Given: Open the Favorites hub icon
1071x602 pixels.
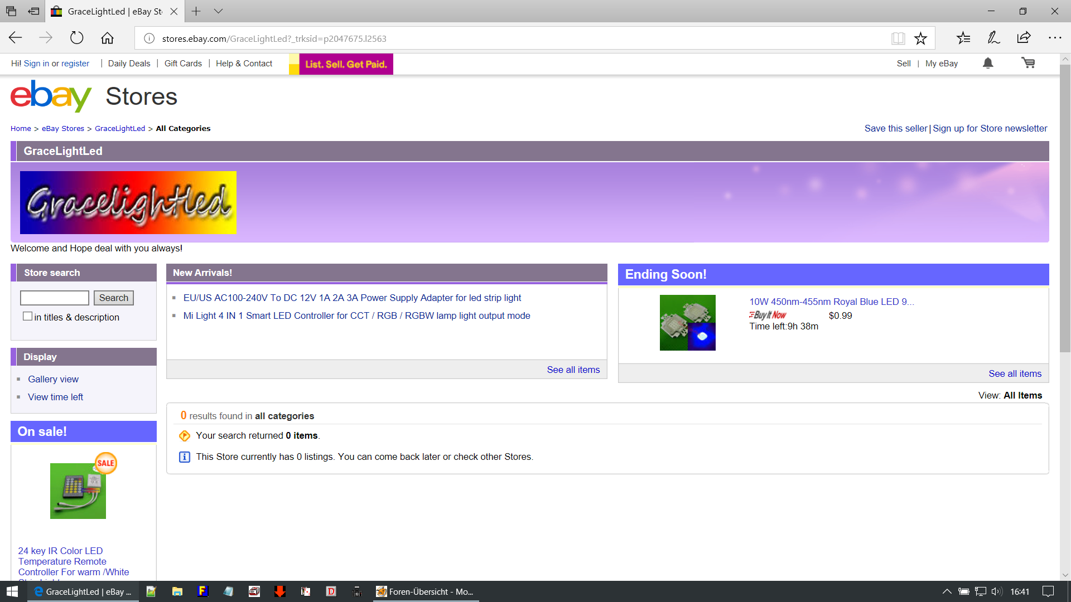Looking at the screenshot, I should (x=963, y=38).
